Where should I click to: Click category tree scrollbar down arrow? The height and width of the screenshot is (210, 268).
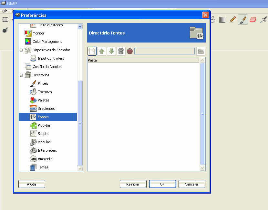point(80,168)
